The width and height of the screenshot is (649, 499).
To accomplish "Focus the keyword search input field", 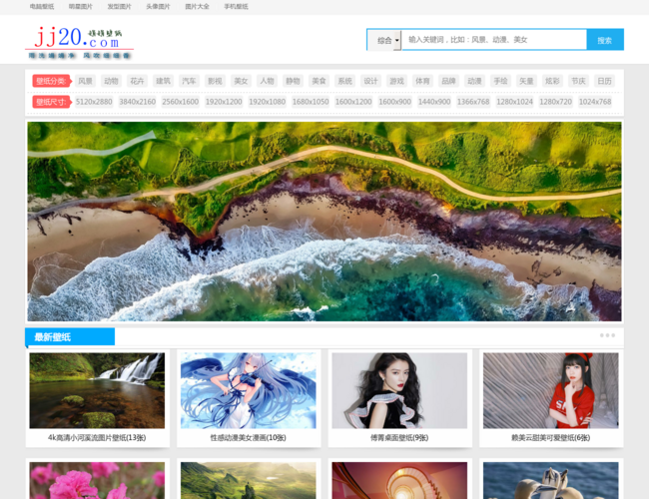I will [494, 40].
